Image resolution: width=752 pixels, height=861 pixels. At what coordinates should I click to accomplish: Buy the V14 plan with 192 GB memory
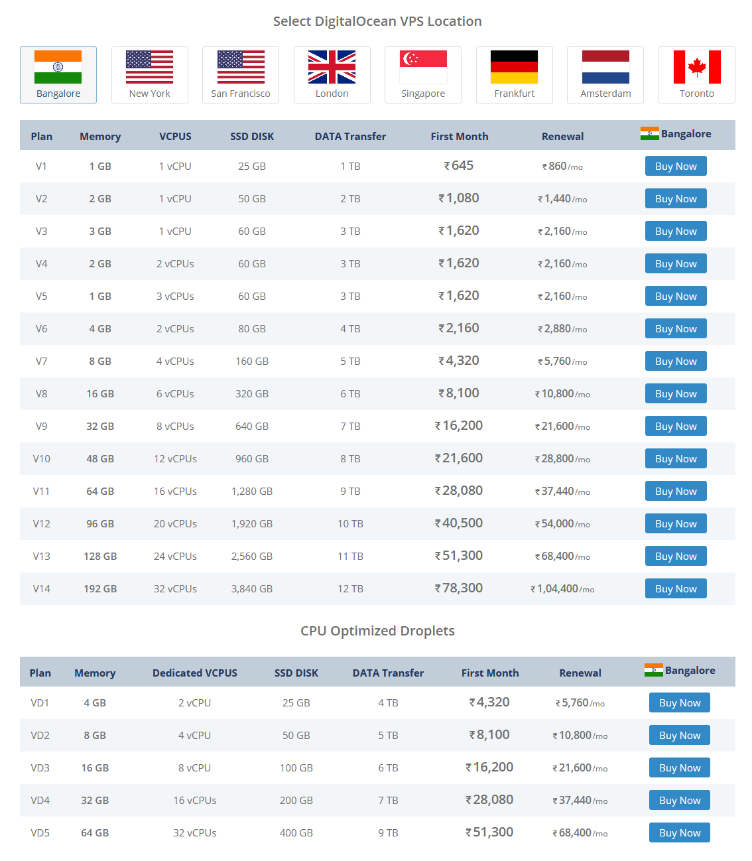675,588
